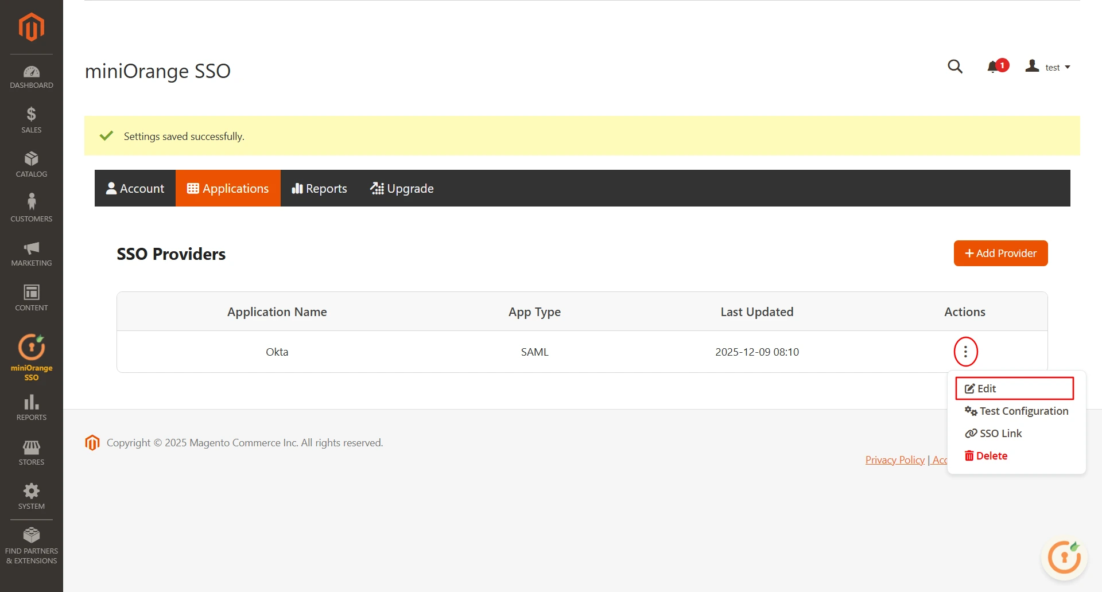The height and width of the screenshot is (592, 1102).
Task: Open the Marketing panel
Action: tap(31, 253)
